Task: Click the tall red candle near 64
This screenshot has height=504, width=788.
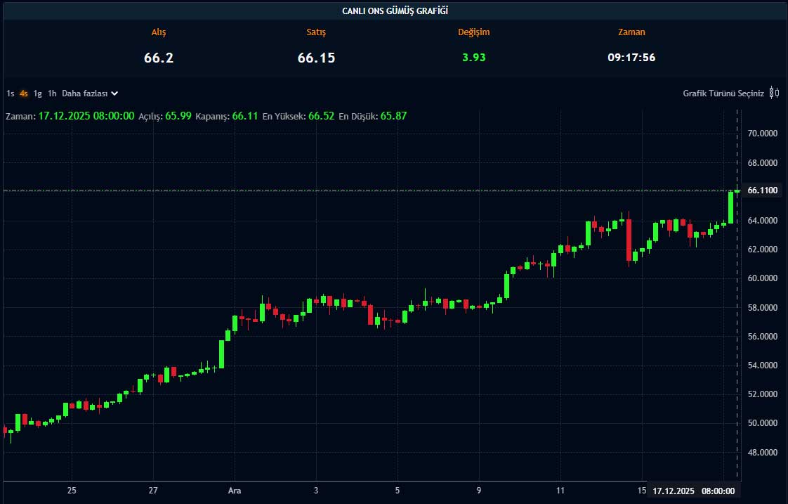Action: point(629,239)
